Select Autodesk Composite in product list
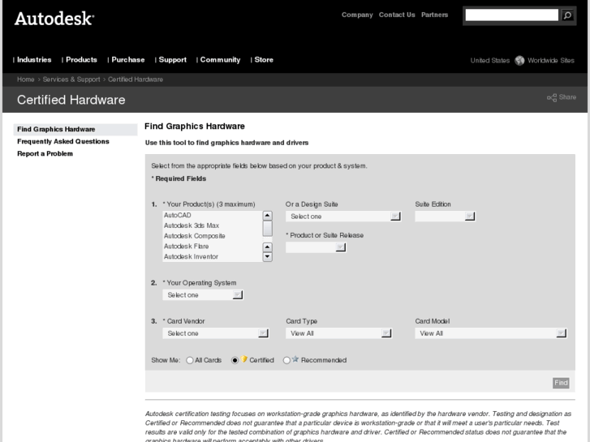The width and height of the screenshot is (590, 442). click(x=213, y=236)
